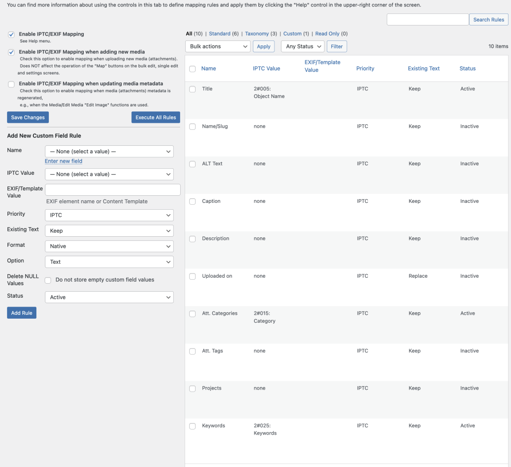Select the Keywords rule checkbox
511x467 pixels.
(x=193, y=426)
